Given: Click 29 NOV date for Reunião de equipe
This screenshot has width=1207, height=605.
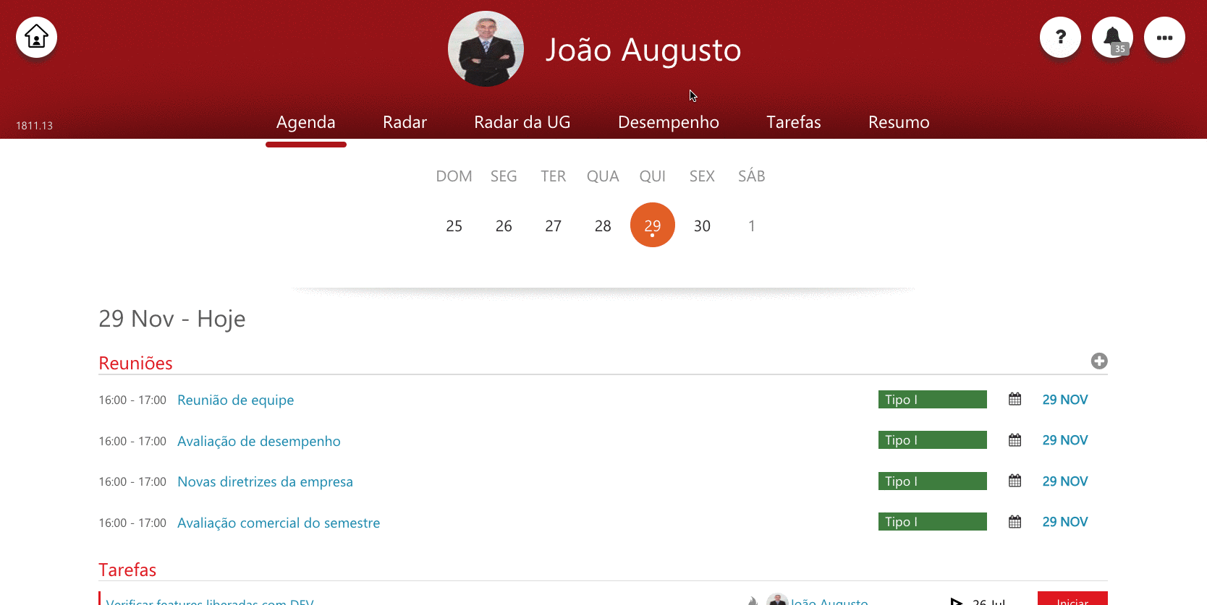Looking at the screenshot, I should (x=1065, y=400).
